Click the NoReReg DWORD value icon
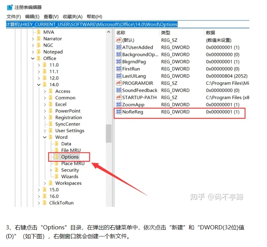267x247 pixels. coord(119,112)
